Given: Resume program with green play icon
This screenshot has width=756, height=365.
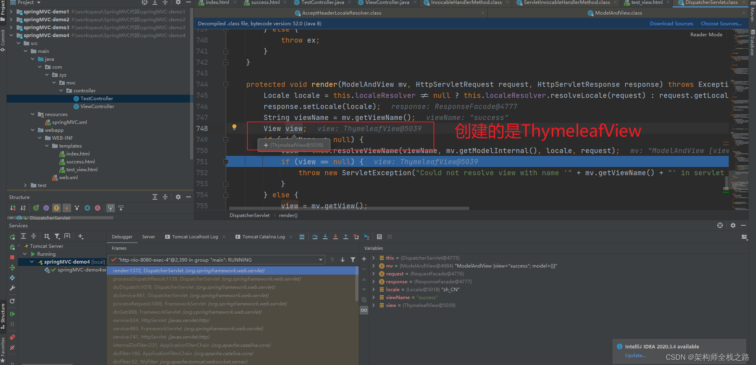Looking at the screenshot, I should pos(12,314).
